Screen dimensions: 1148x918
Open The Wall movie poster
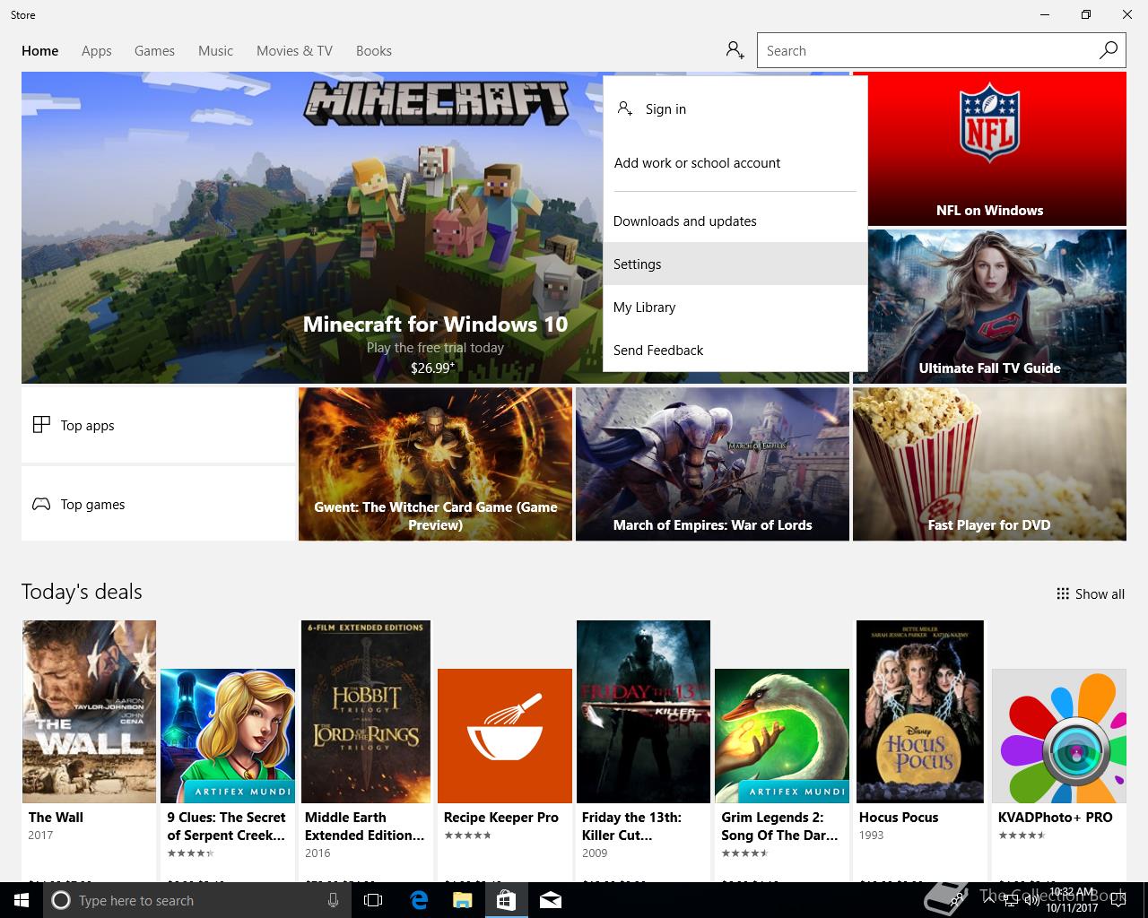(x=89, y=712)
